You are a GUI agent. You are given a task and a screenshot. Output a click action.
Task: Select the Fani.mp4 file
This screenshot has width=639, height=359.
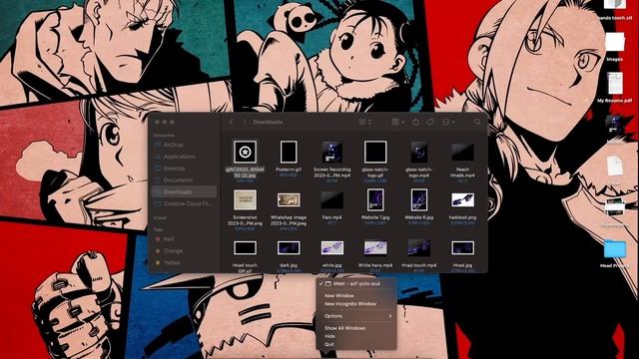click(x=331, y=200)
